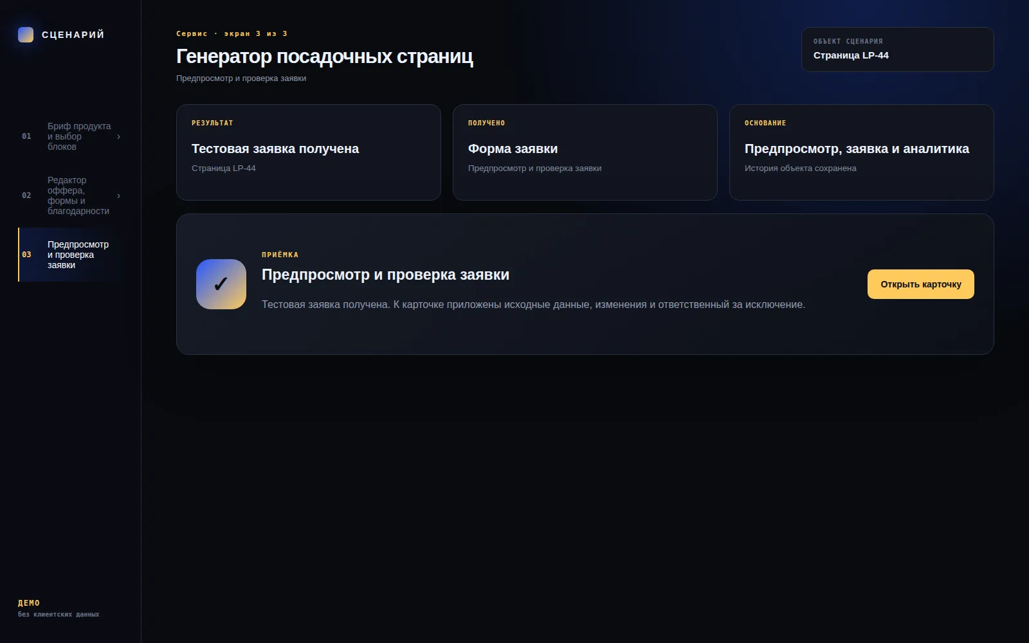Click the "РЕЗУЛЬТАТ" card label

point(212,123)
